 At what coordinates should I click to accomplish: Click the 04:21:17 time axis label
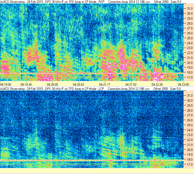(x=105, y=85)
